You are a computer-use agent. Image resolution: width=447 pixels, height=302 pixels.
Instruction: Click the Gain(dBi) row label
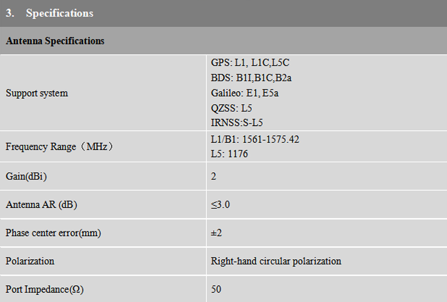click(x=26, y=176)
